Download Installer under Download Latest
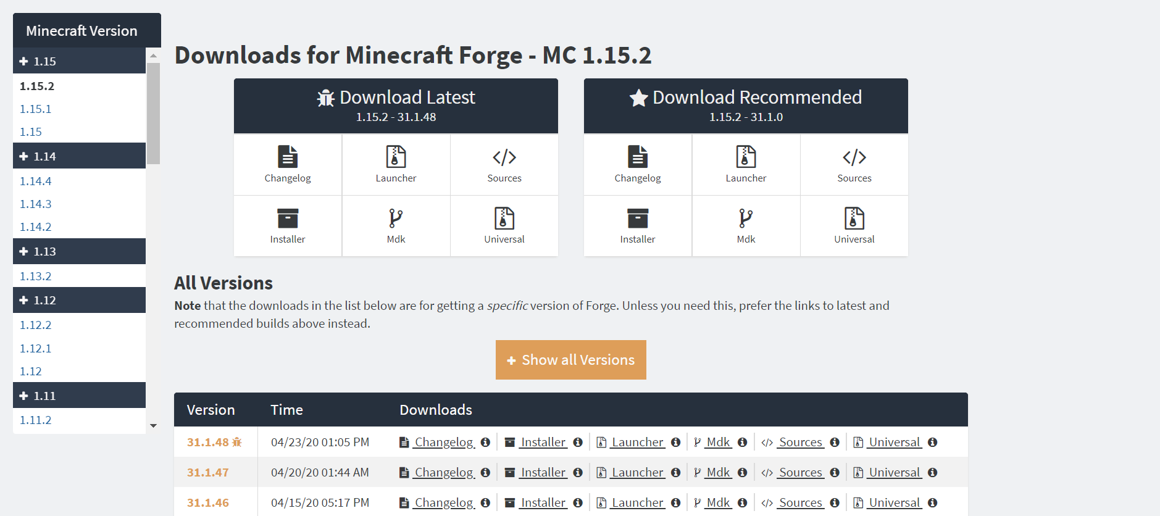Image resolution: width=1160 pixels, height=516 pixels. click(x=288, y=226)
